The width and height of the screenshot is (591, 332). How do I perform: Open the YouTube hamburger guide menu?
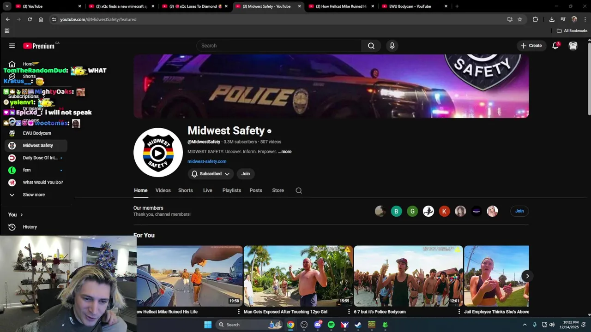[12, 46]
